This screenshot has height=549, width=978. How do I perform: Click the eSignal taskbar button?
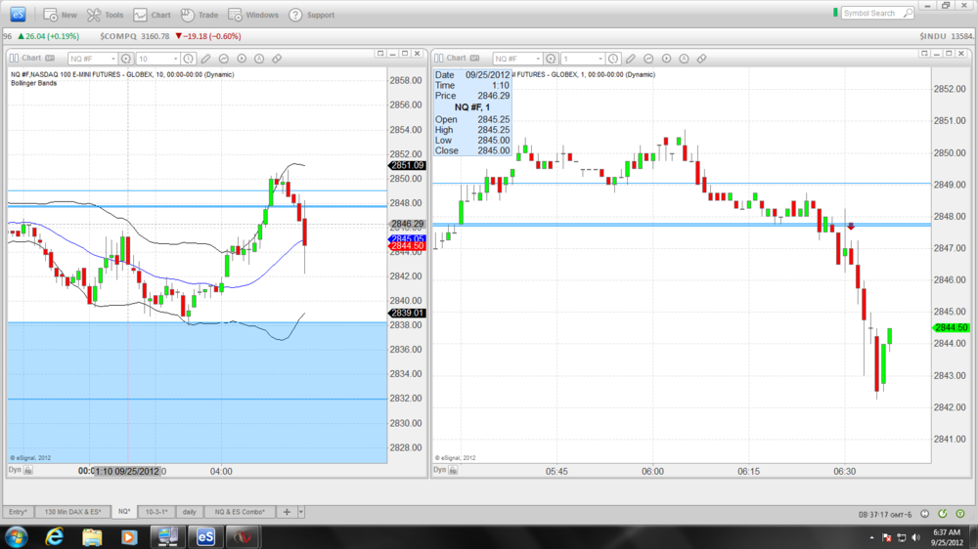point(205,536)
